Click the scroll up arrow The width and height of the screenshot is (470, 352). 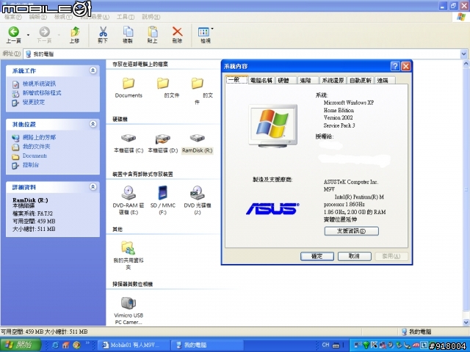click(466, 64)
